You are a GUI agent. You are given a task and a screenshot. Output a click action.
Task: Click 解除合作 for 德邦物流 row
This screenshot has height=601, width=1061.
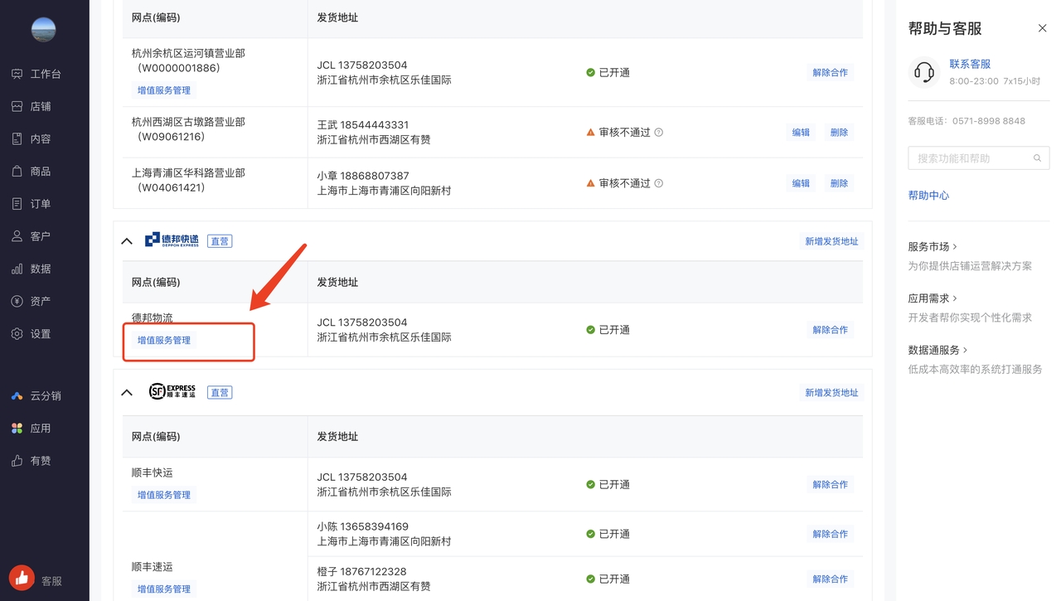pyautogui.click(x=830, y=329)
